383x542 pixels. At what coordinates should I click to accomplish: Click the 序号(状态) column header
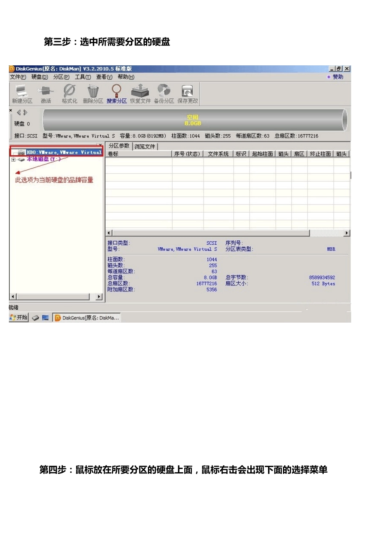187,154
